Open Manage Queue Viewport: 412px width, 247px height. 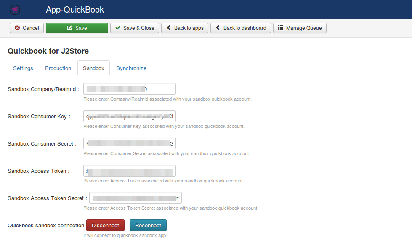pos(300,28)
